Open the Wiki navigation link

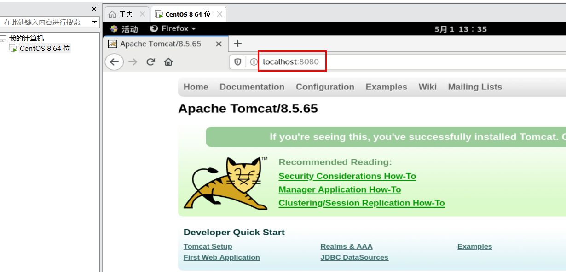pyautogui.click(x=427, y=87)
